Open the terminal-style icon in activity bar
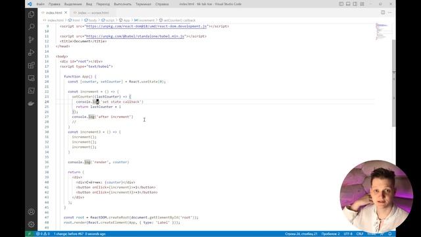The image size is (421, 237). click(x=31, y=91)
